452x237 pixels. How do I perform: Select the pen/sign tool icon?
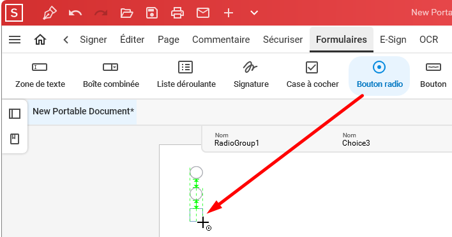point(50,13)
